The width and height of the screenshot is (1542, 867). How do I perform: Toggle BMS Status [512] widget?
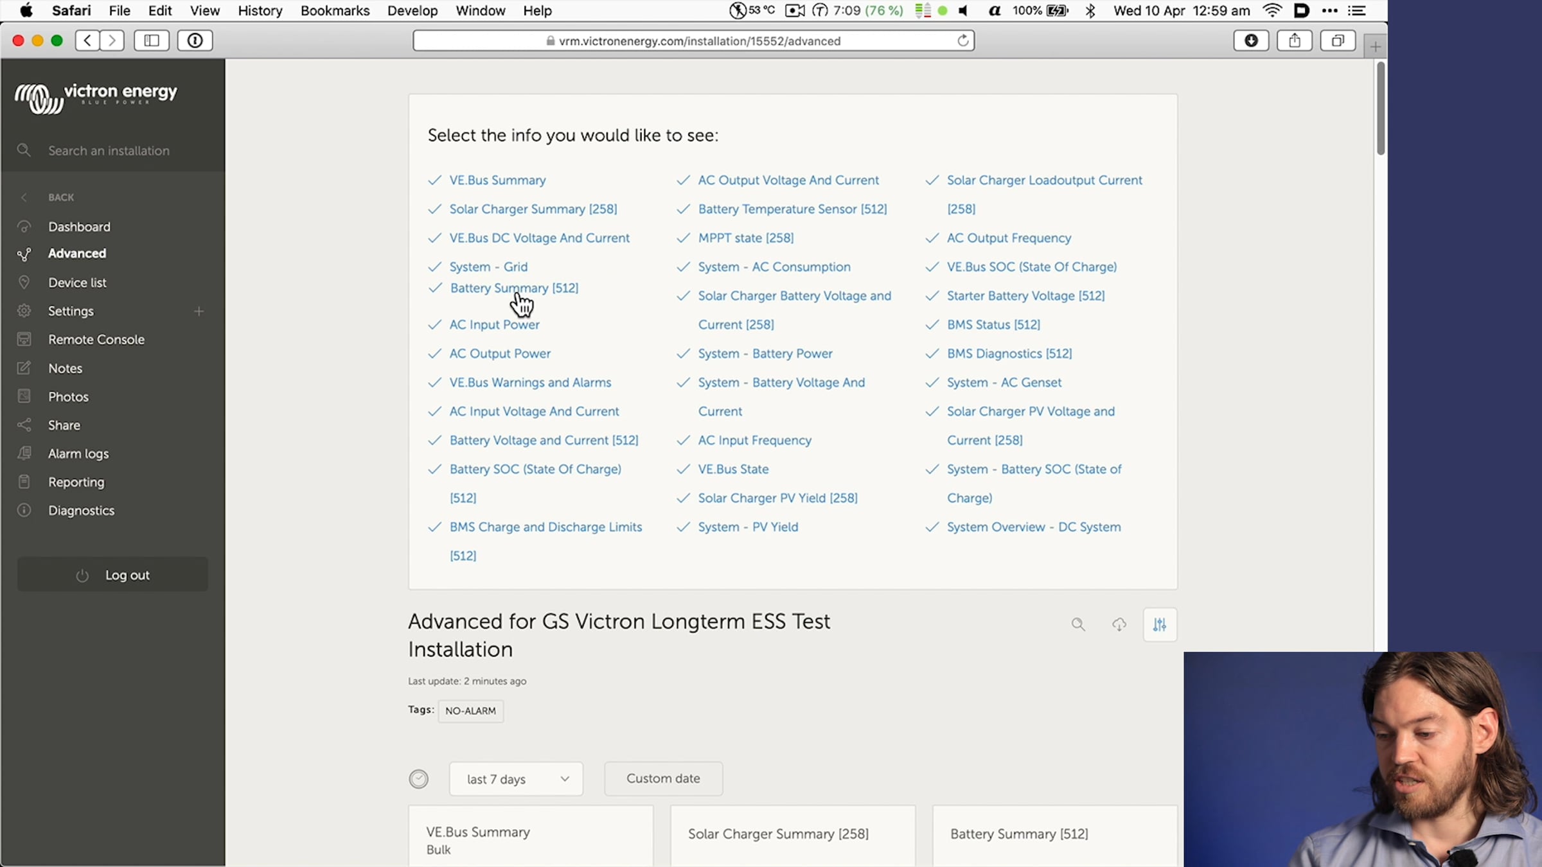[x=993, y=325]
